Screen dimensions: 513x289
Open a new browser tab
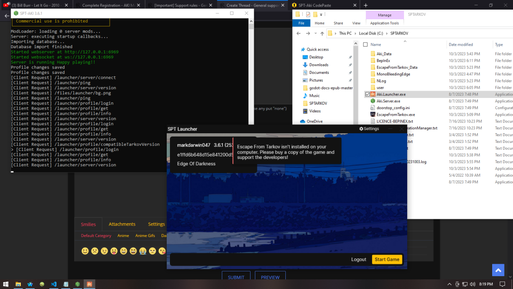(366, 5)
